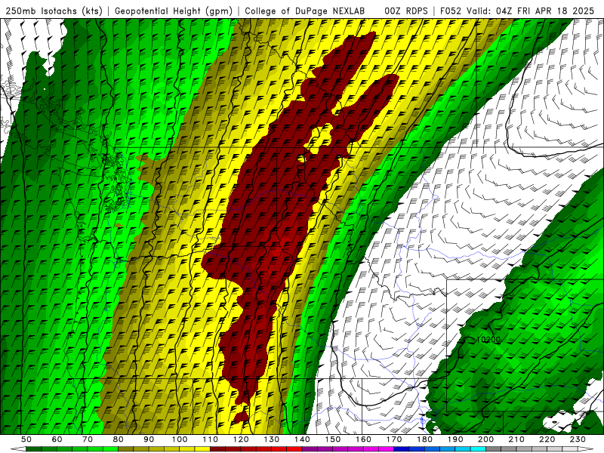Click the 210 value on the color scale
Image resolution: width=604 pixels, height=453 pixels.
(x=516, y=439)
